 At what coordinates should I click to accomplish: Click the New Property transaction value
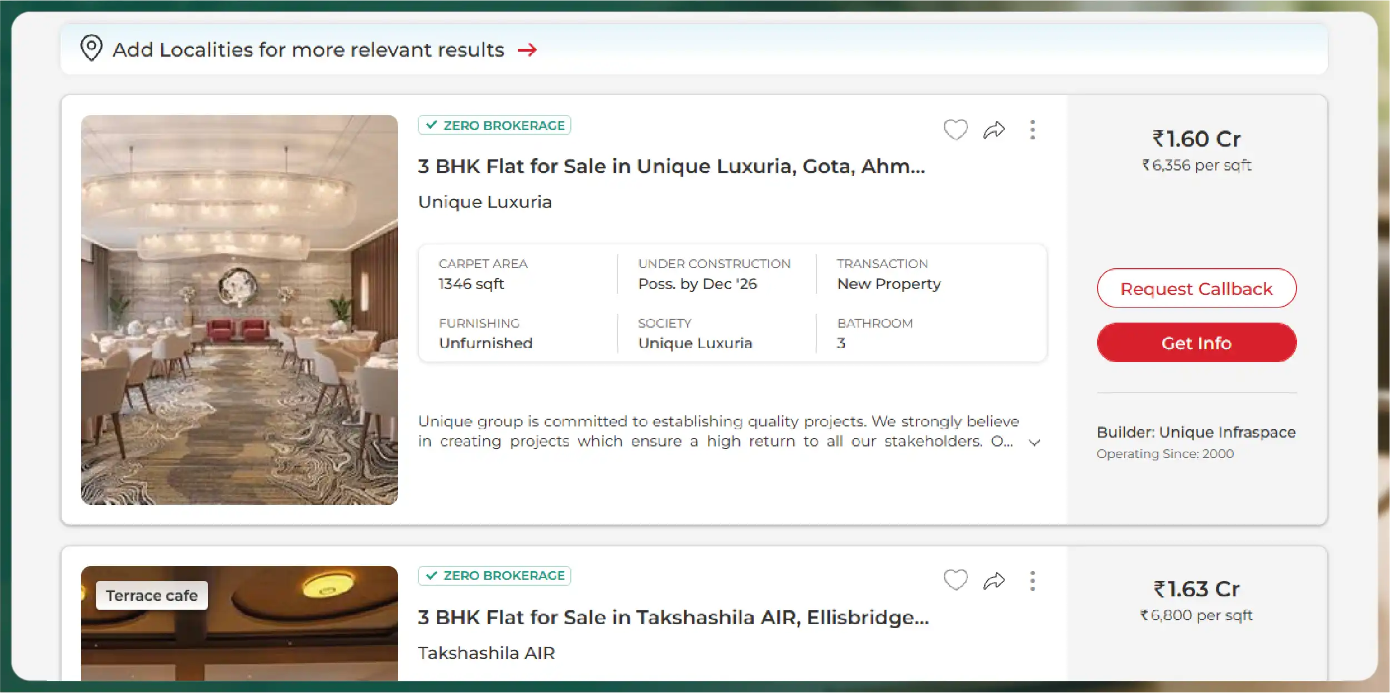click(x=889, y=284)
